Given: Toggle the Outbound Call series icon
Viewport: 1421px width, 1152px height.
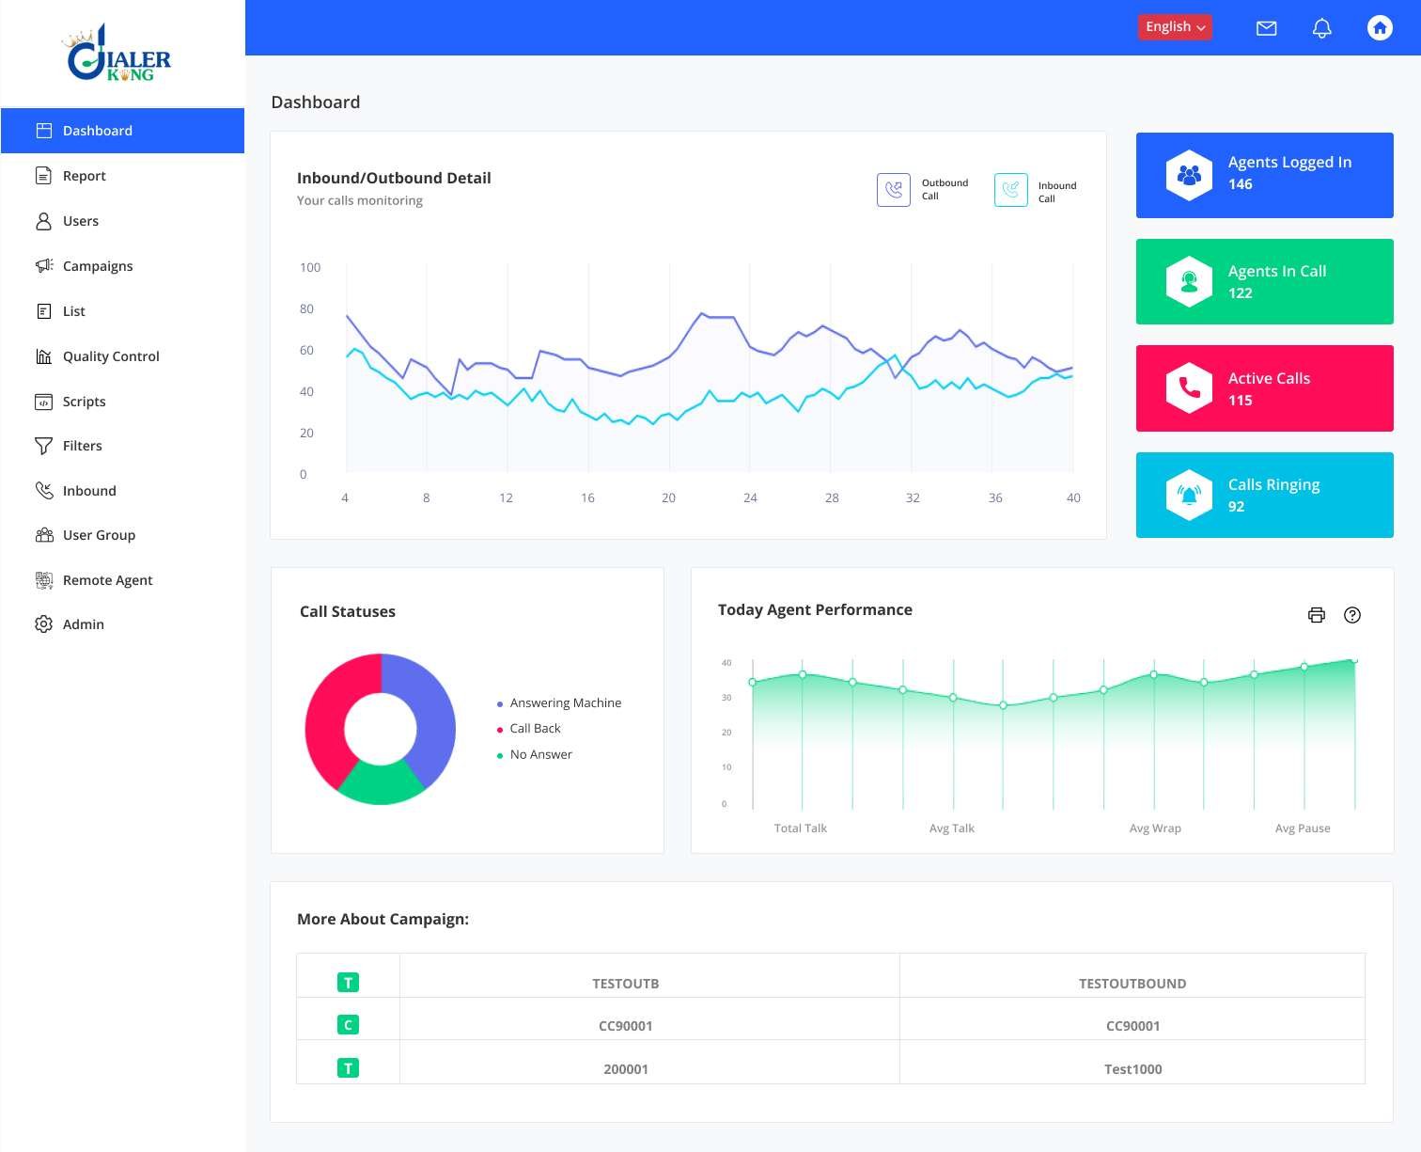Looking at the screenshot, I should click(x=893, y=190).
